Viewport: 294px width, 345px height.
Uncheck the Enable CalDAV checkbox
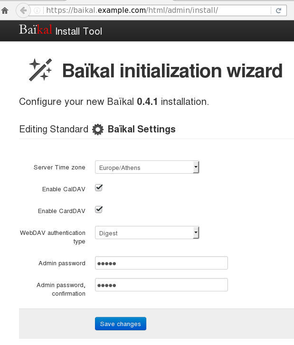point(99,188)
